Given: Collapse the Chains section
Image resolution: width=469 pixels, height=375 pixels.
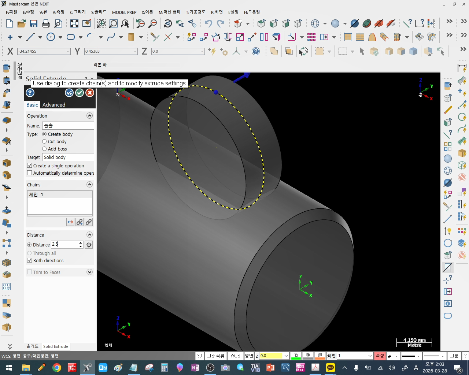Looking at the screenshot, I should click(89, 185).
